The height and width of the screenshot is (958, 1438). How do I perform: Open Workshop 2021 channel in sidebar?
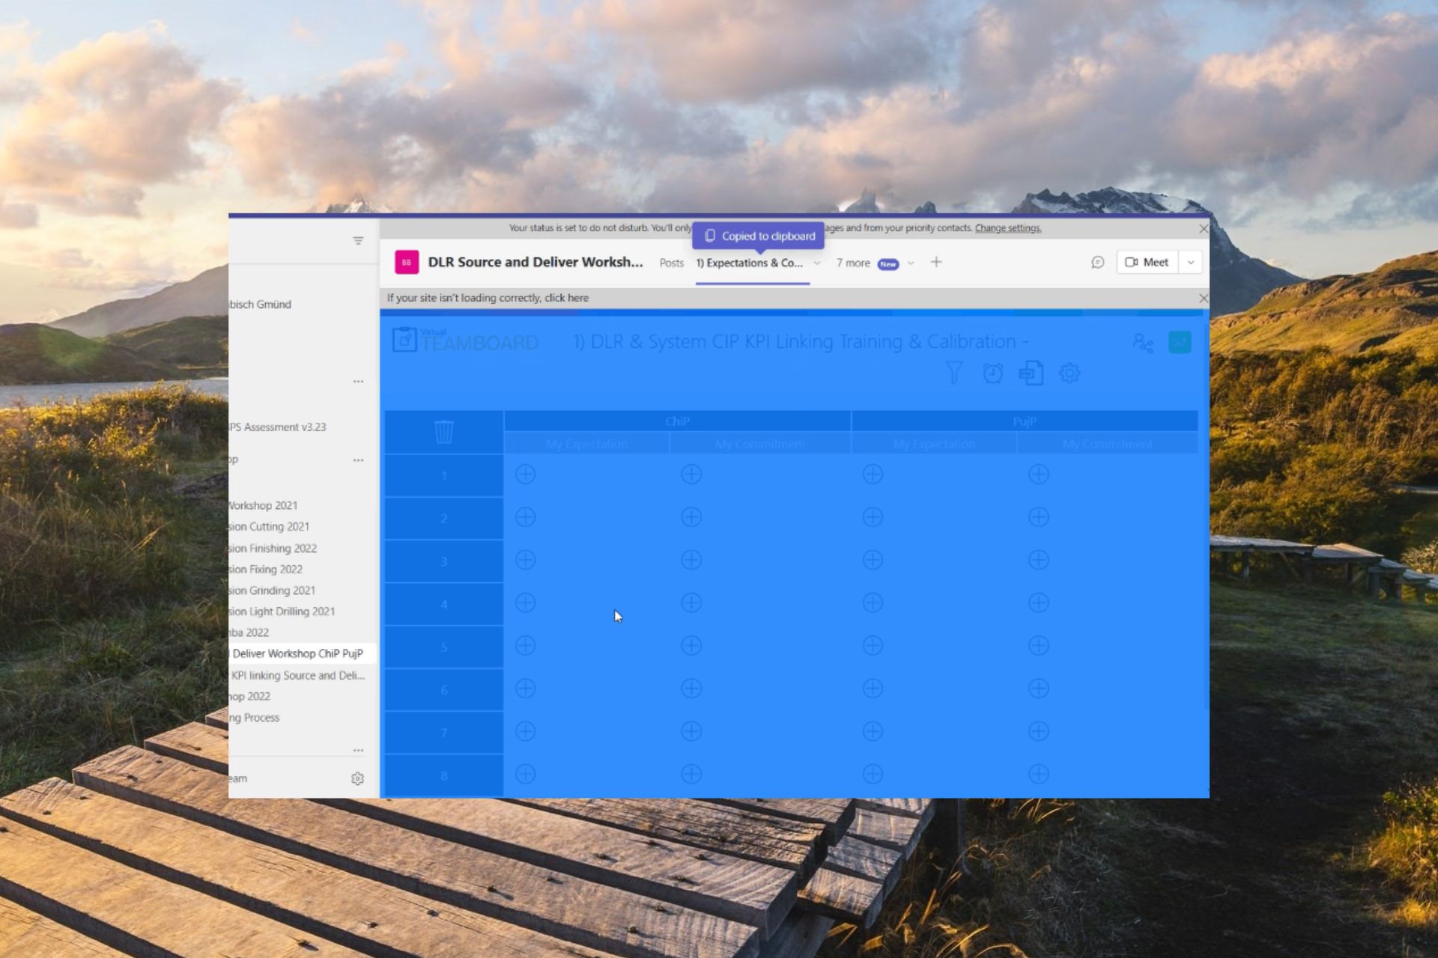[x=264, y=505]
